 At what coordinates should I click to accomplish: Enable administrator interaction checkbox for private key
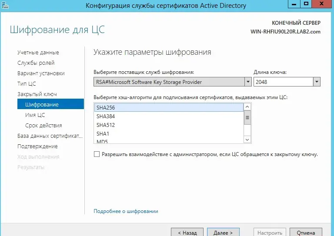97,154
